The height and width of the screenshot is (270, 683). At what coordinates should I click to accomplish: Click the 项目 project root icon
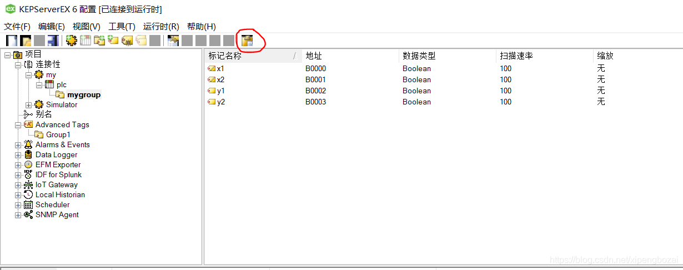click(x=18, y=54)
